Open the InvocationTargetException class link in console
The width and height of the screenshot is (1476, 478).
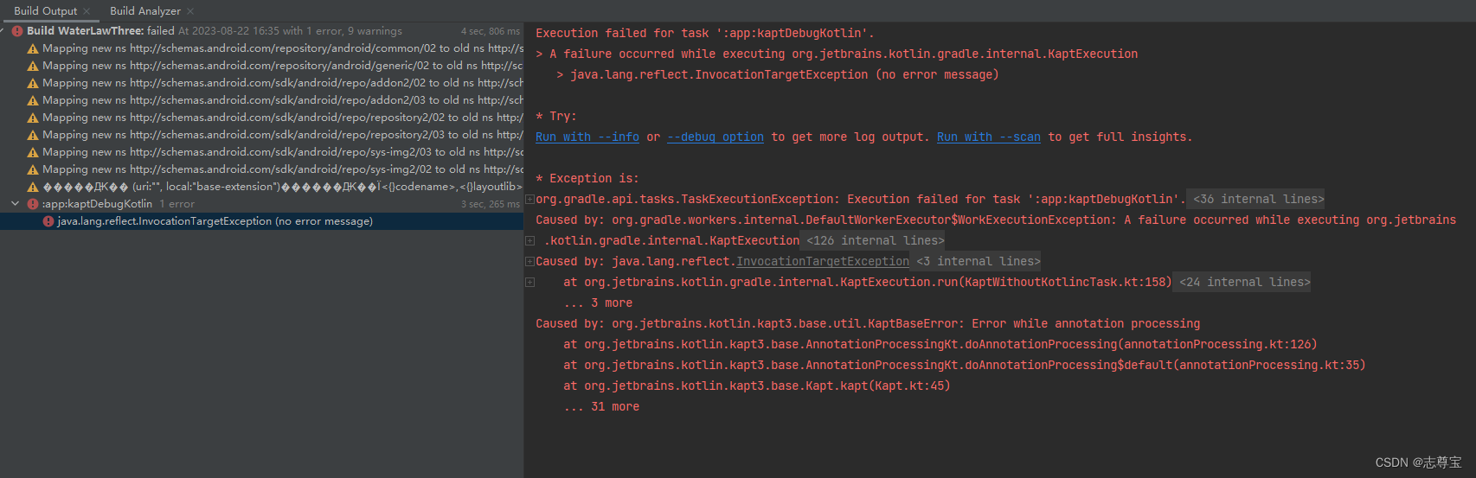(x=823, y=261)
